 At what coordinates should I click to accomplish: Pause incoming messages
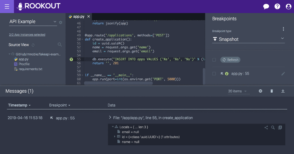tap(261, 91)
